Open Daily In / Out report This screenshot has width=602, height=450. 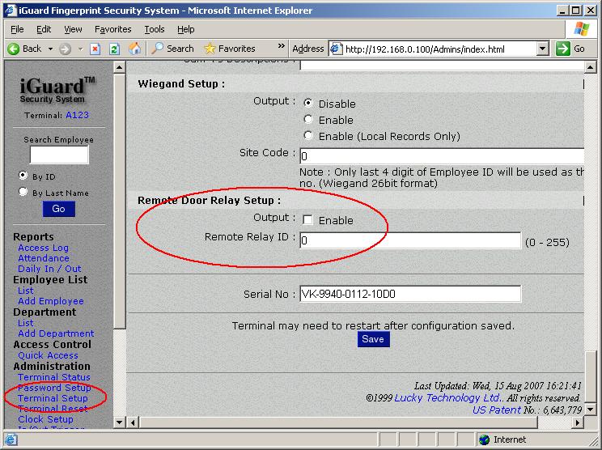click(49, 269)
